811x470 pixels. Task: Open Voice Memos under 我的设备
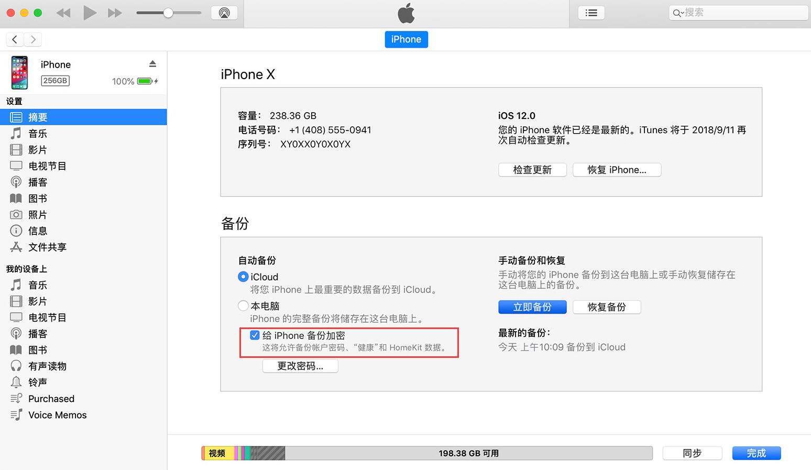pyautogui.click(x=57, y=414)
